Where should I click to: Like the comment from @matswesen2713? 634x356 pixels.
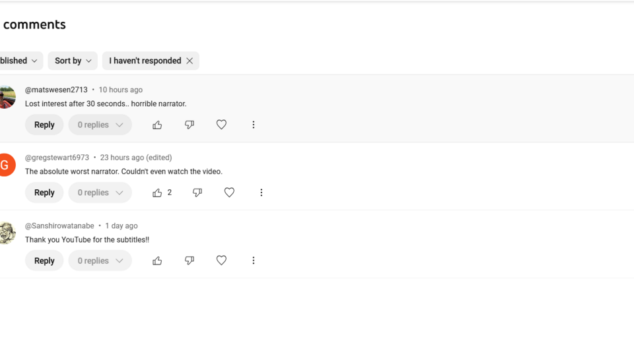[x=157, y=125]
